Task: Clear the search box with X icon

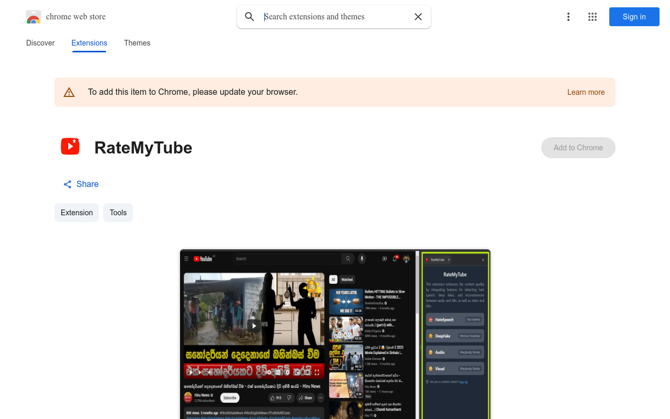Action: pyautogui.click(x=418, y=17)
